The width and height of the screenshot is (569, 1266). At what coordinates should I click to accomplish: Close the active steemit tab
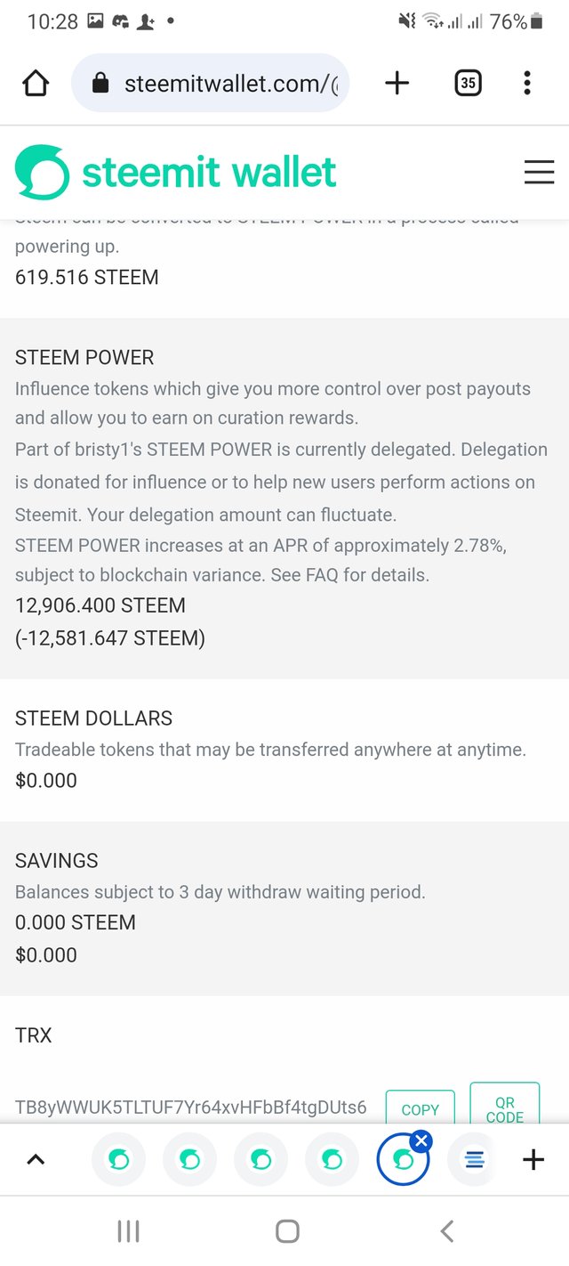pyautogui.click(x=421, y=1140)
